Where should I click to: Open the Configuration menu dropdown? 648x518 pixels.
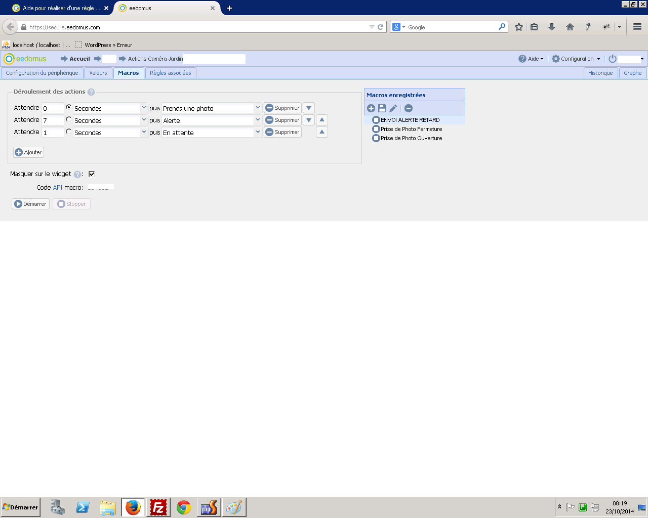pos(576,59)
